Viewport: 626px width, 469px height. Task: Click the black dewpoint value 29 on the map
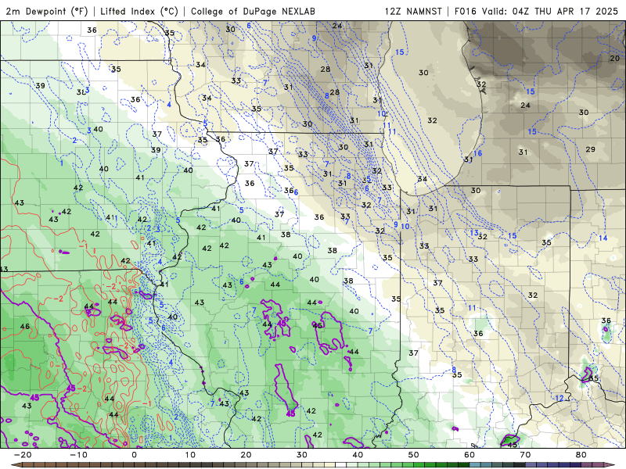(x=591, y=149)
